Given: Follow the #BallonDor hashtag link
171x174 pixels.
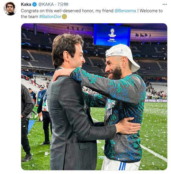Looking at the screenshot, I should point(50,17).
